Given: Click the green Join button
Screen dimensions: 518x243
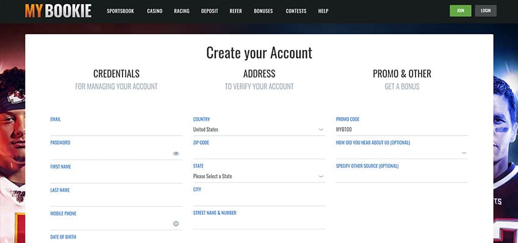Looking at the screenshot, I should [x=460, y=10].
